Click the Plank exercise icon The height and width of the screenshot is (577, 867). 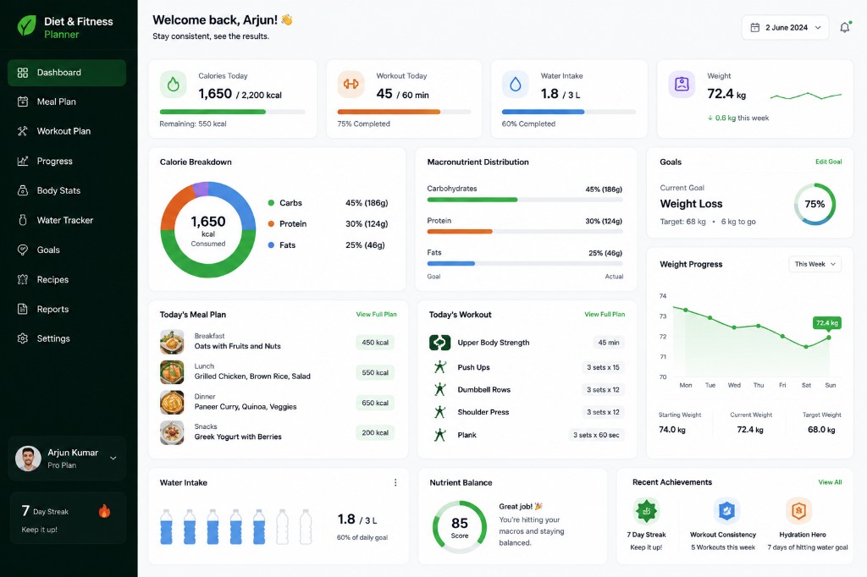click(x=440, y=435)
